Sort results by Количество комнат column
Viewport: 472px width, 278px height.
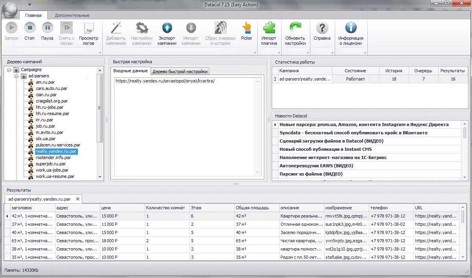pyautogui.click(x=167, y=208)
